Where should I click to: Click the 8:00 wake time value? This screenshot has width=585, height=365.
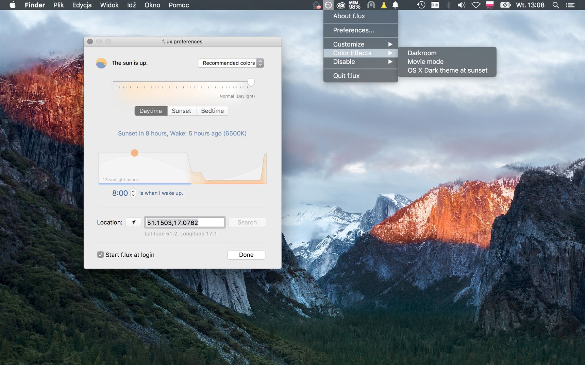[x=120, y=193]
